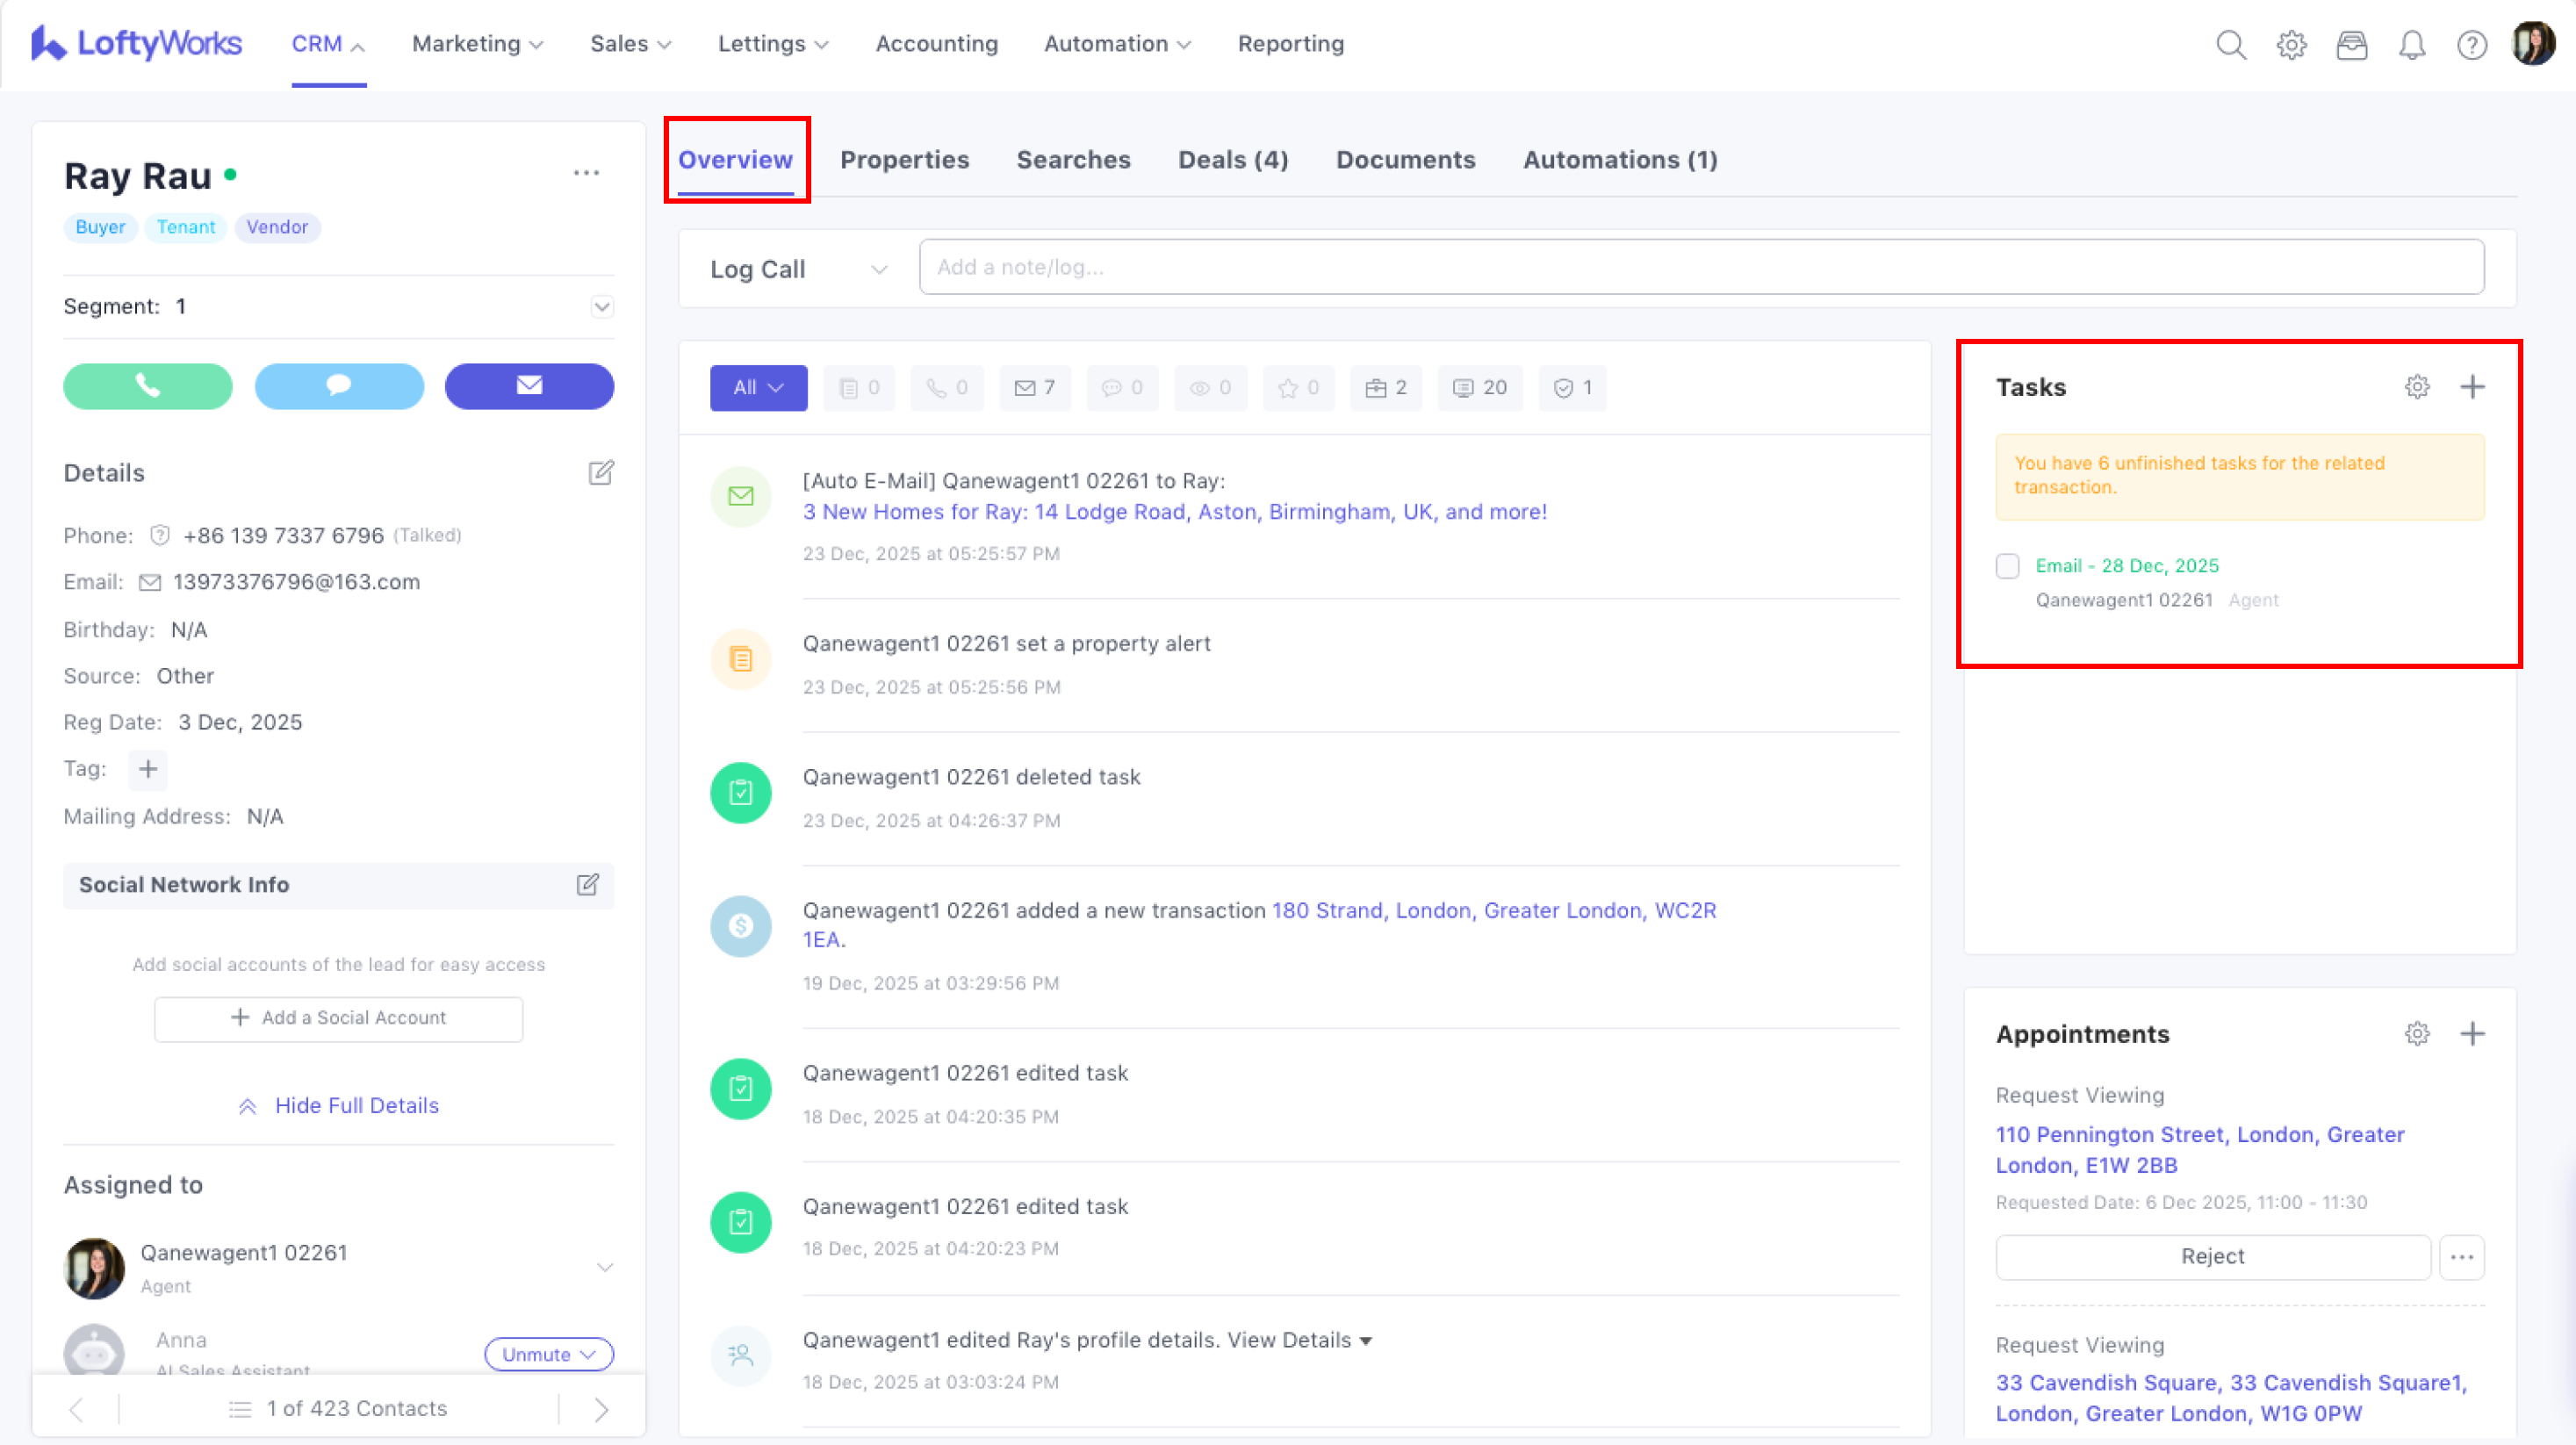The height and width of the screenshot is (1445, 2576).
Task: Open the Unmute dropdown for Anna
Action: click(x=548, y=1354)
